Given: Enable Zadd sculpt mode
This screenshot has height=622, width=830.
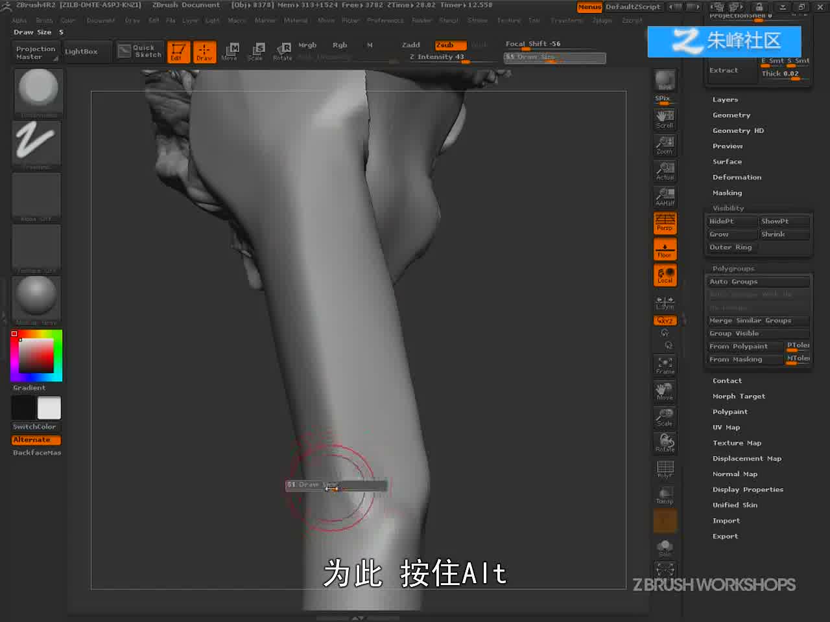Looking at the screenshot, I should pos(411,45).
